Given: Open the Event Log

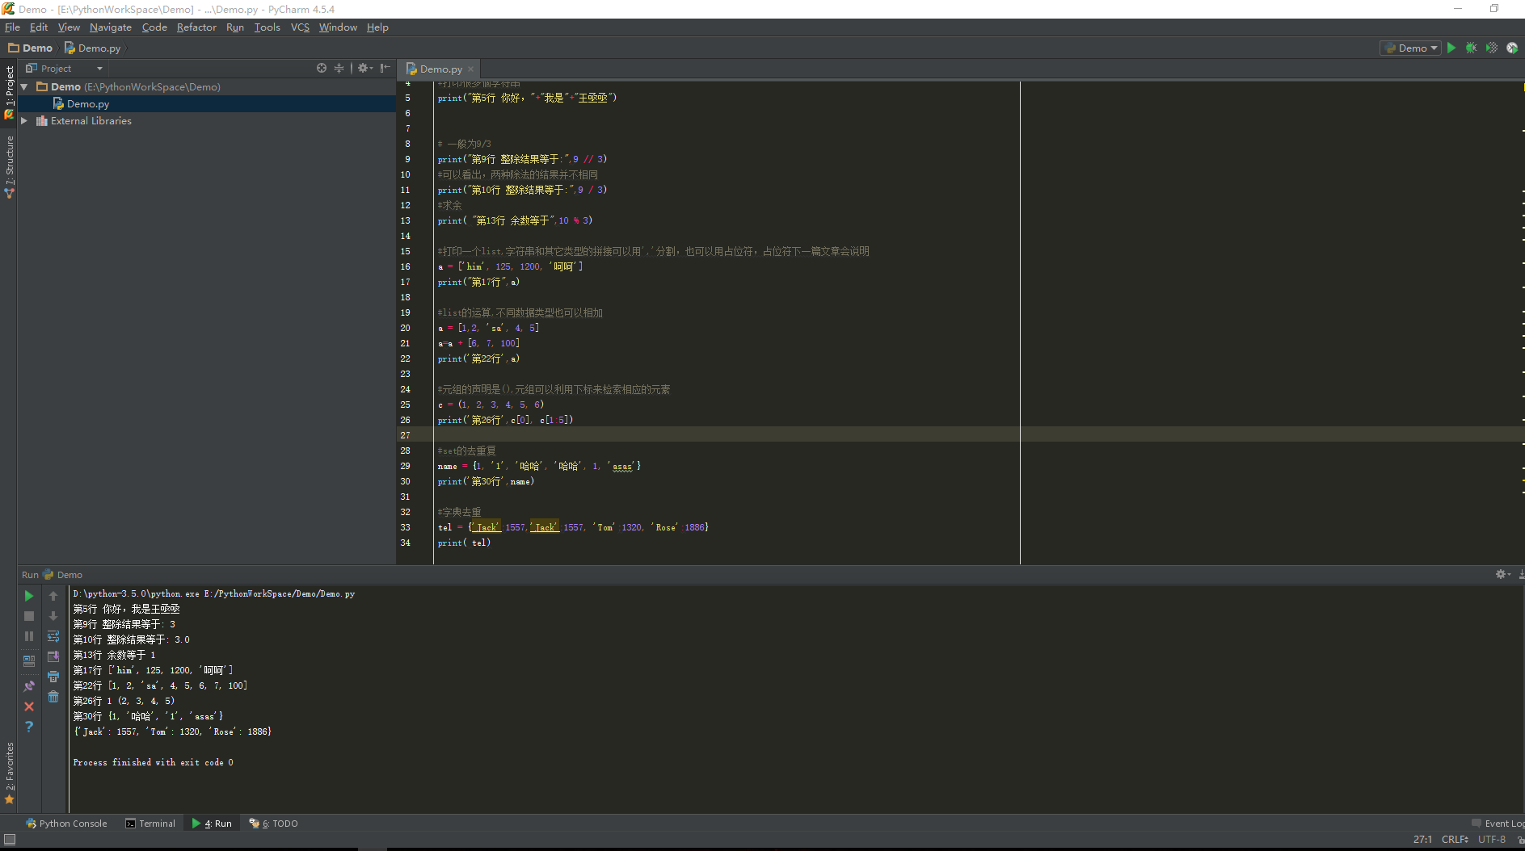Looking at the screenshot, I should [1498, 824].
